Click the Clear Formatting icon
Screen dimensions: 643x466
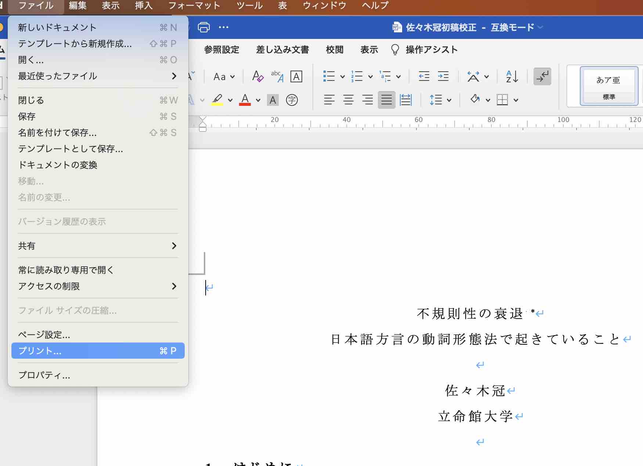click(x=258, y=76)
